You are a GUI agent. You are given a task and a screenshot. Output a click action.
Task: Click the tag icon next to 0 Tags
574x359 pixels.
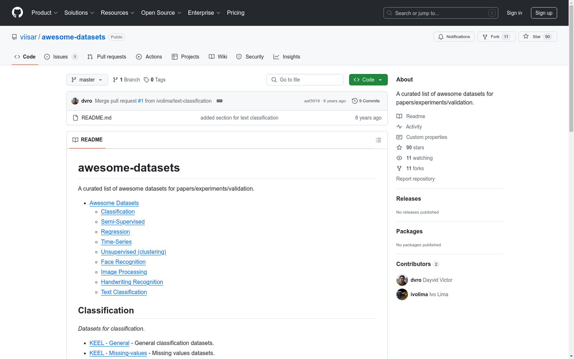click(x=146, y=80)
